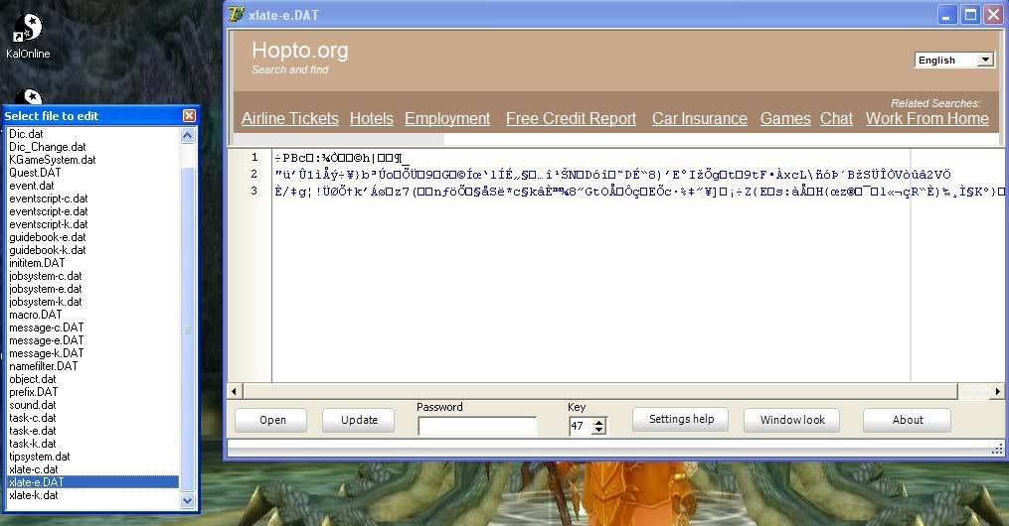The height and width of the screenshot is (526, 1009).
Task: Decrease the Key value with down arrow
Action: pos(598,431)
